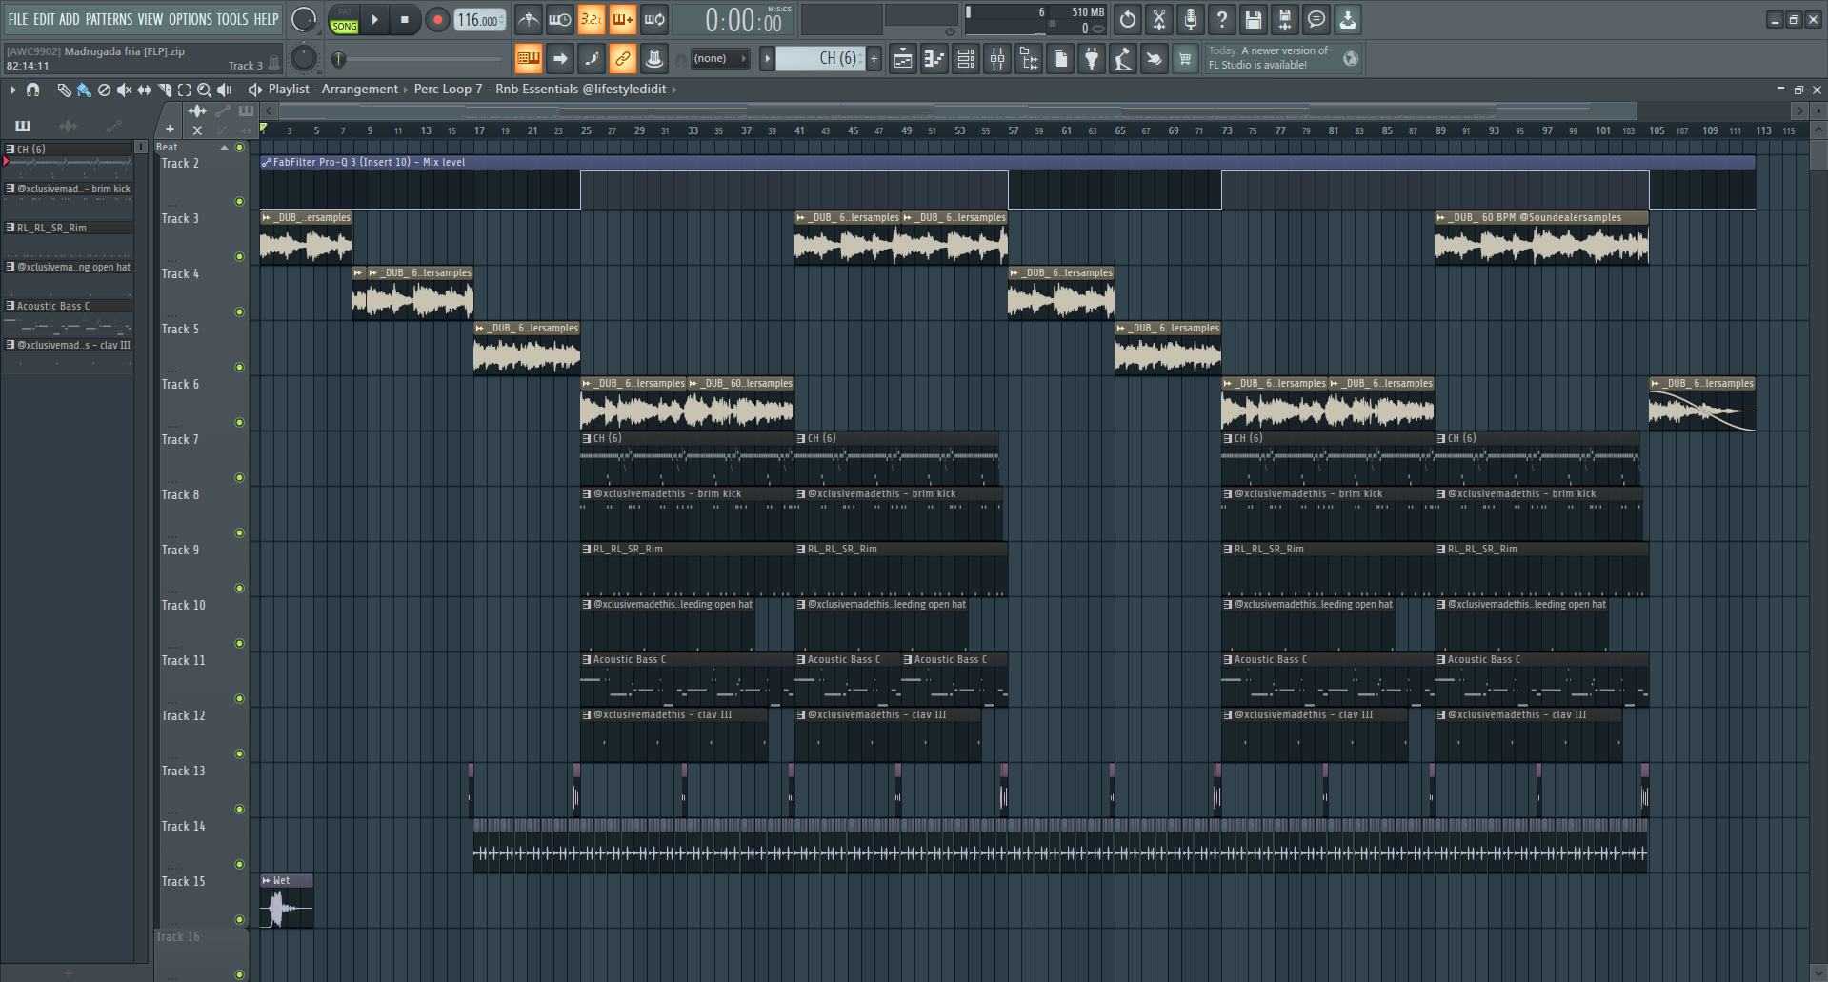This screenshot has height=982, width=1828.
Task: Click the shopping cart content library icon
Action: [1185, 59]
